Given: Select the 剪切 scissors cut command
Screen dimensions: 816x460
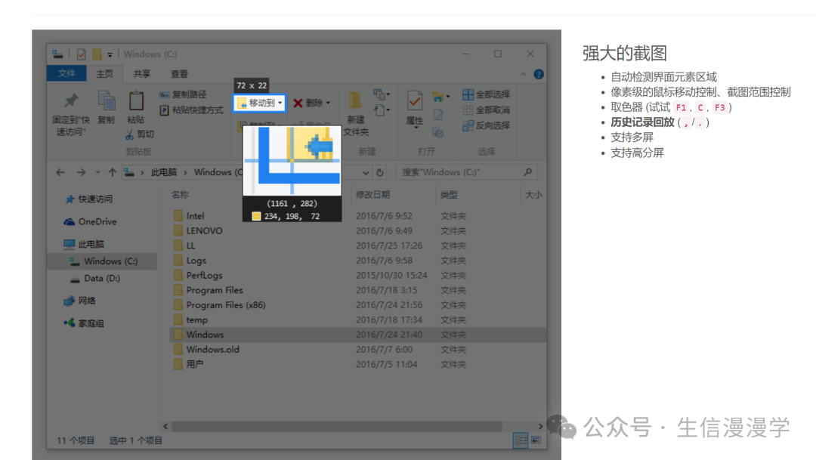Looking at the screenshot, I should tap(139, 134).
